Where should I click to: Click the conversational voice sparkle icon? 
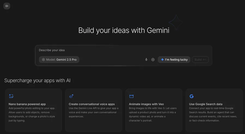[x=71, y=96]
